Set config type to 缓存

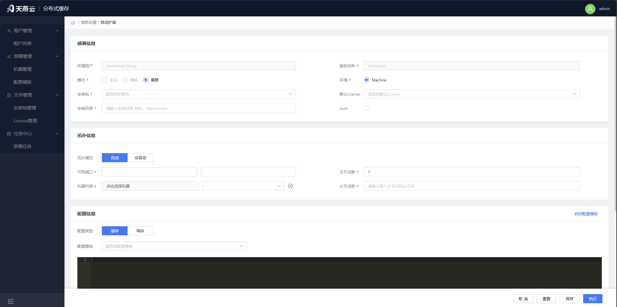pyautogui.click(x=115, y=231)
